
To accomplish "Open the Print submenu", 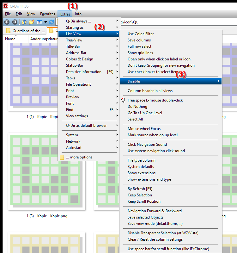I will pyautogui.click(x=89, y=91).
